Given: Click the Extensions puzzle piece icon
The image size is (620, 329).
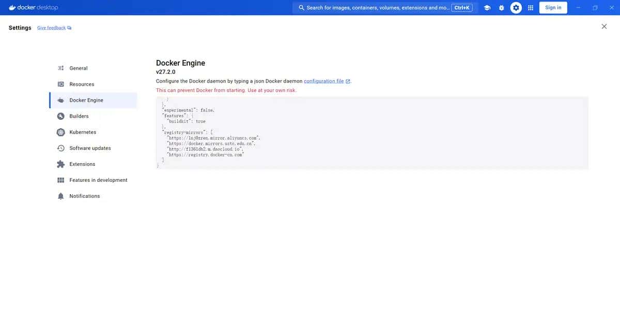Looking at the screenshot, I should (60, 164).
